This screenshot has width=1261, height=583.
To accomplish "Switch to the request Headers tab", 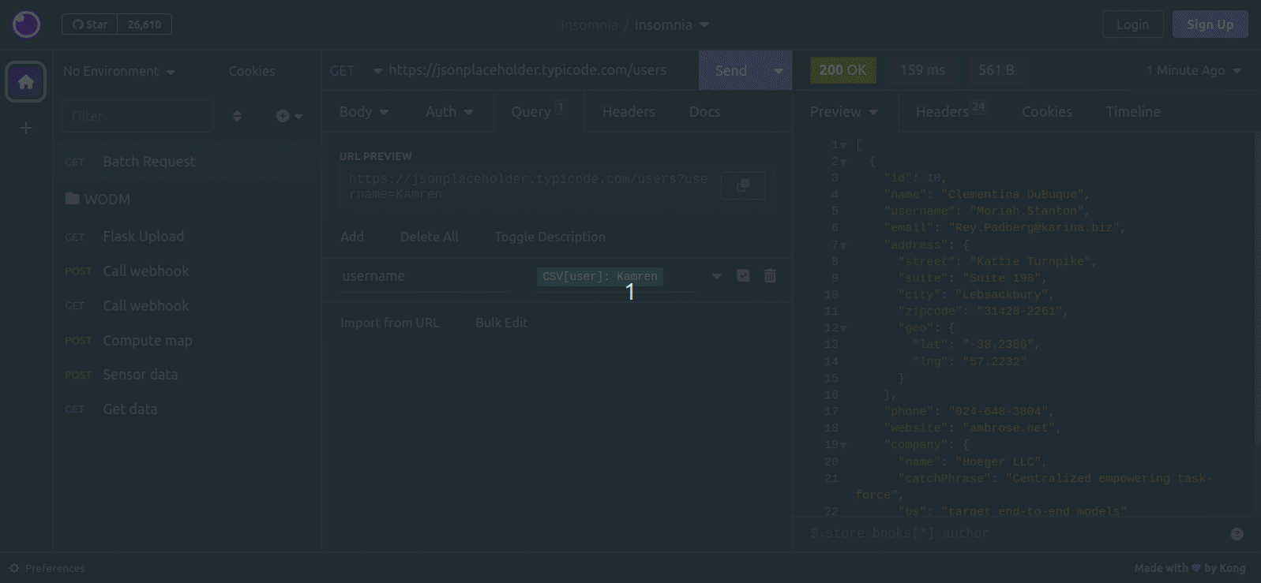I will 629,112.
